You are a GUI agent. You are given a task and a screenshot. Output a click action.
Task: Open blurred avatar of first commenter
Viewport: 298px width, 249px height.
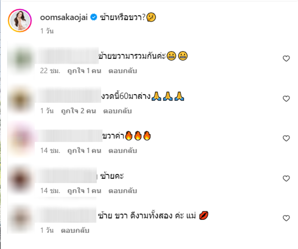[x=21, y=59]
